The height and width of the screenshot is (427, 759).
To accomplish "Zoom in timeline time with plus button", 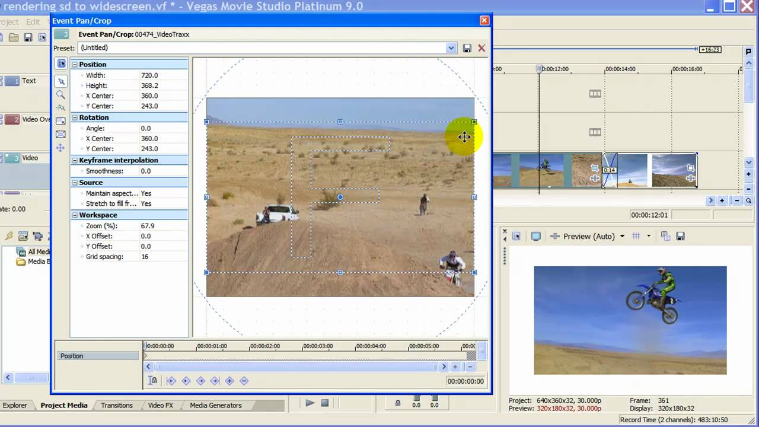I will click(x=722, y=201).
